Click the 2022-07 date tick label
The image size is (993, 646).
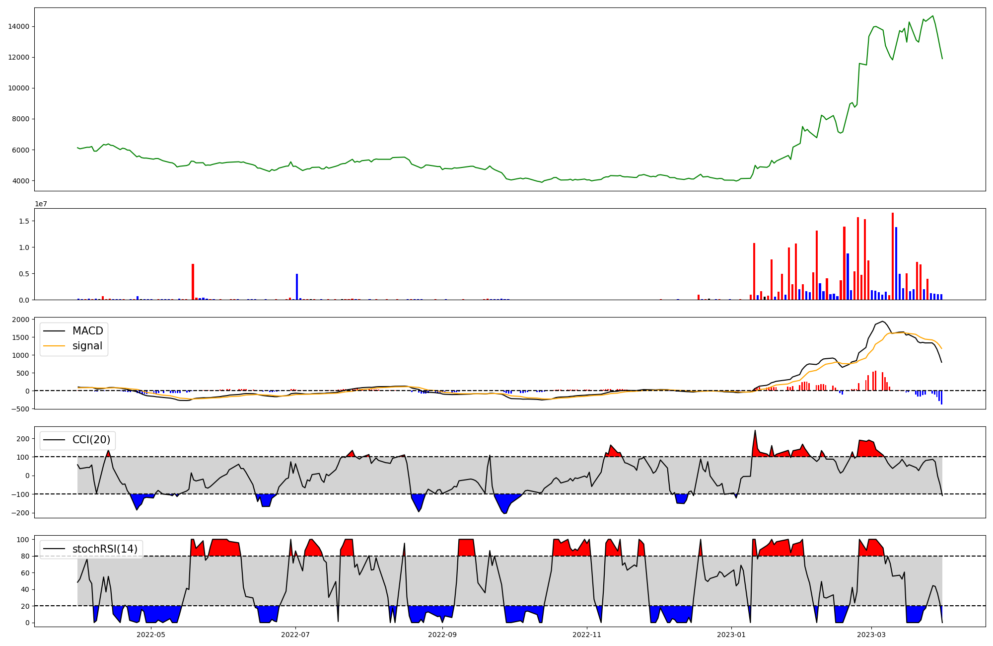295,634
